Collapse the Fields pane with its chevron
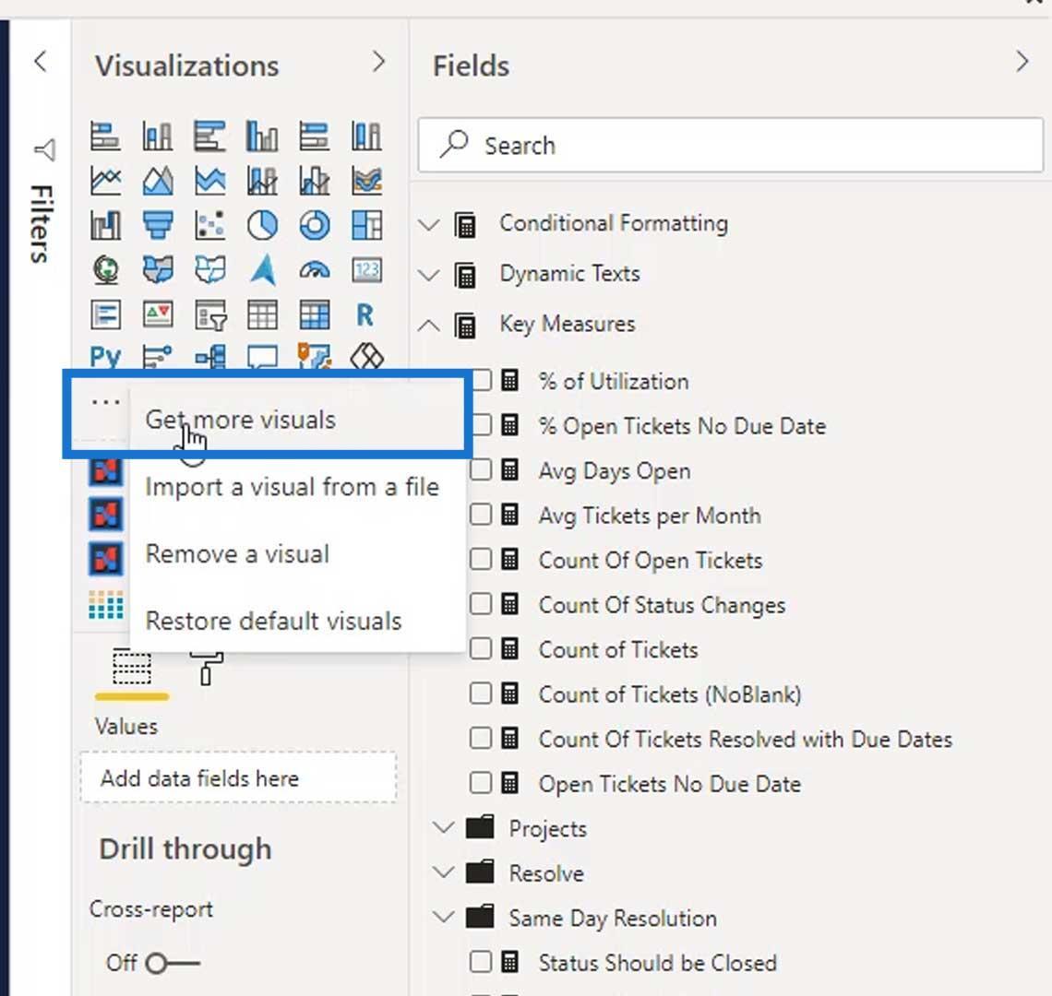This screenshot has width=1052, height=996. [x=1022, y=62]
